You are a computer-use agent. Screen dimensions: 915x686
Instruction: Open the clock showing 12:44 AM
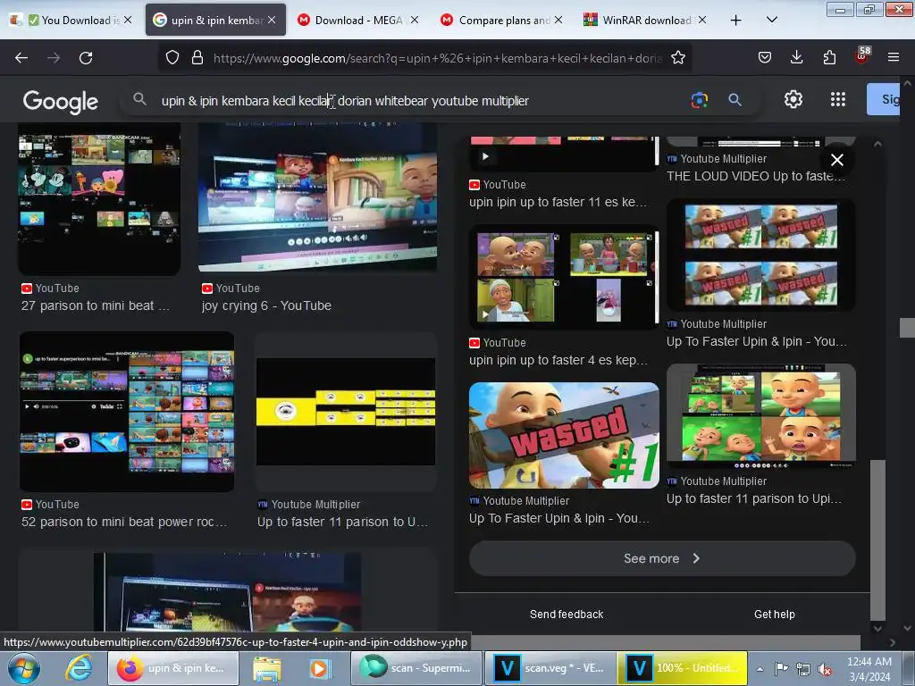(869, 668)
